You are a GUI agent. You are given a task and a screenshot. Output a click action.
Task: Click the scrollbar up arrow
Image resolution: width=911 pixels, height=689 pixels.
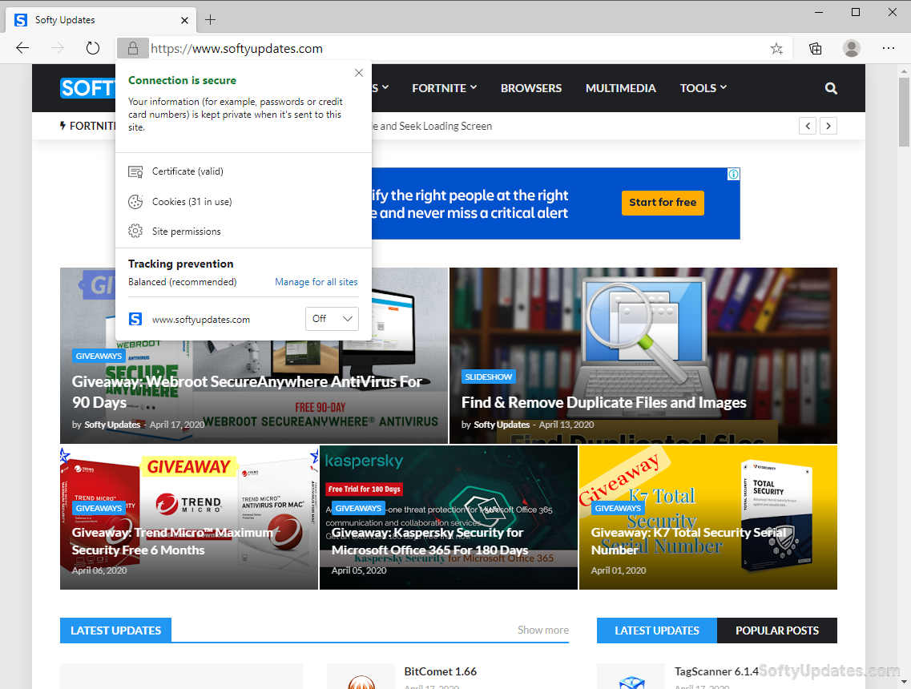904,71
